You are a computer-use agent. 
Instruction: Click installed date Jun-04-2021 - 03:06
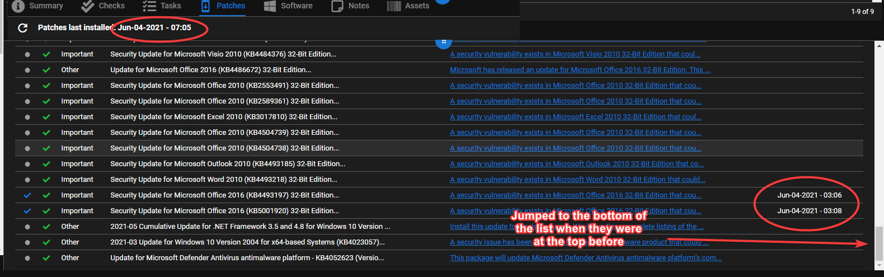point(810,195)
